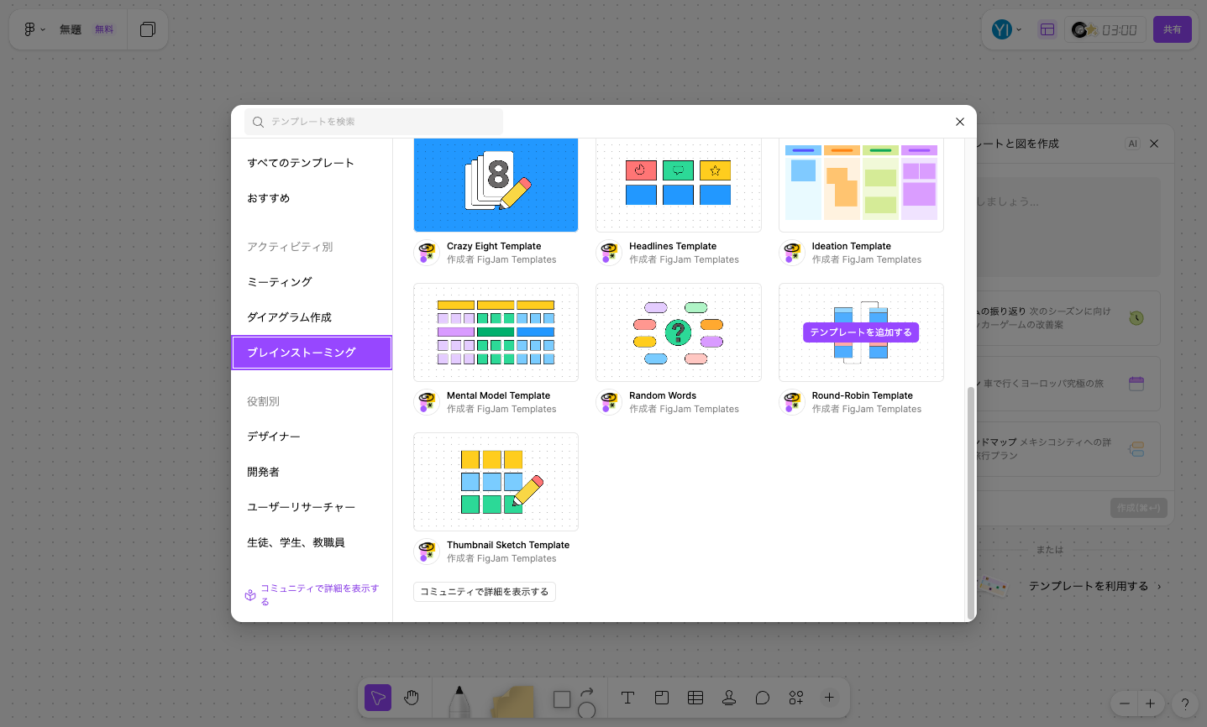Expand the Figma main menu chevron

tap(43, 29)
